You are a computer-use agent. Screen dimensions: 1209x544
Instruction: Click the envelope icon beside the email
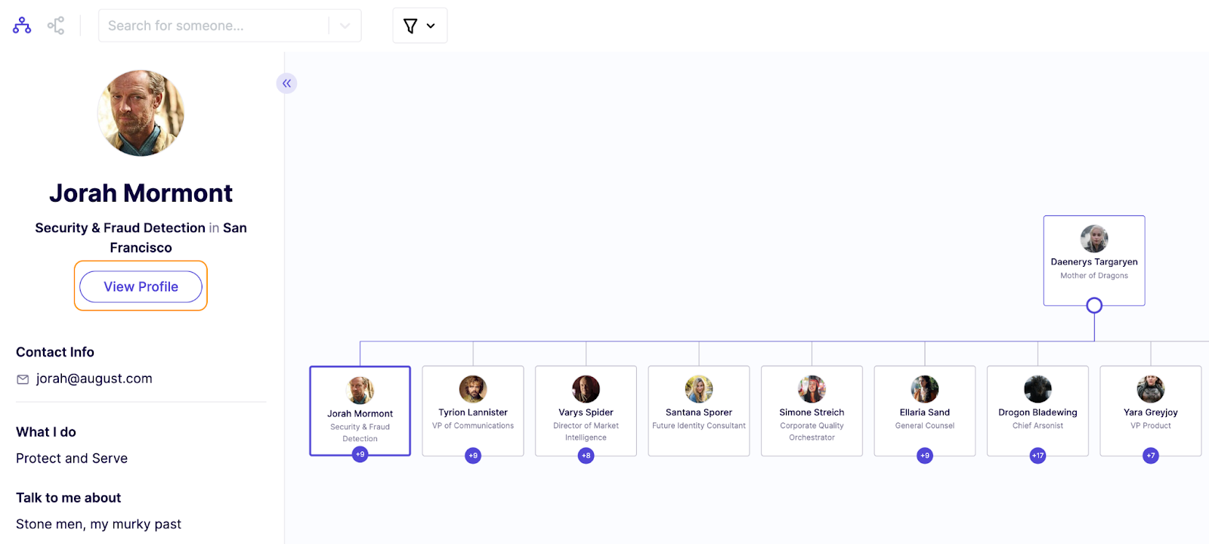pos(23,379)
